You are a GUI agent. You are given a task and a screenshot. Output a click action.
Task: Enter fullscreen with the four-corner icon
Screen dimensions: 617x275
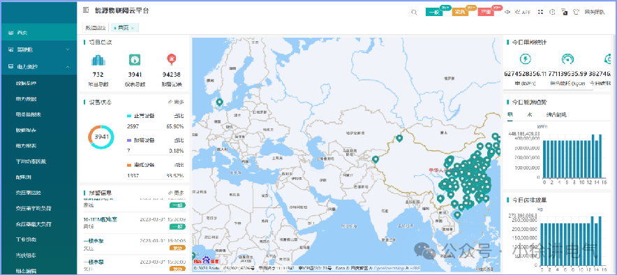(x=541, y=12)
